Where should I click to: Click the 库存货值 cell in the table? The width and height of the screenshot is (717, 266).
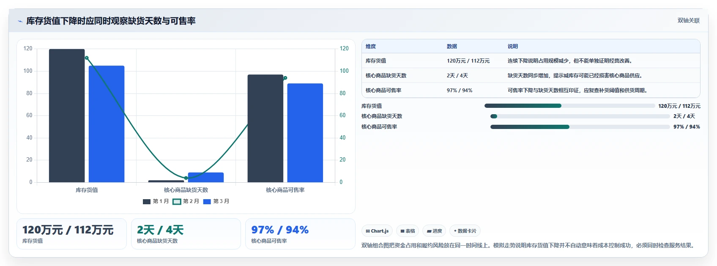coord(376,61)
